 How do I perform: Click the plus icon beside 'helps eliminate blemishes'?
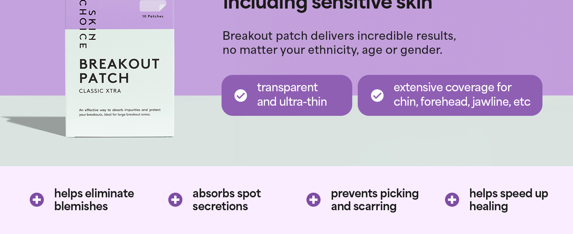[37, 200]
